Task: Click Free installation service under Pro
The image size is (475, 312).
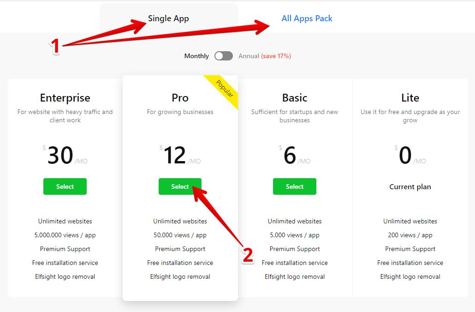Action: 180,263
